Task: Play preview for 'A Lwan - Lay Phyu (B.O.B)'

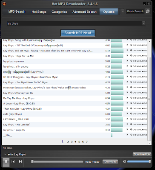Action: point(127,103)
